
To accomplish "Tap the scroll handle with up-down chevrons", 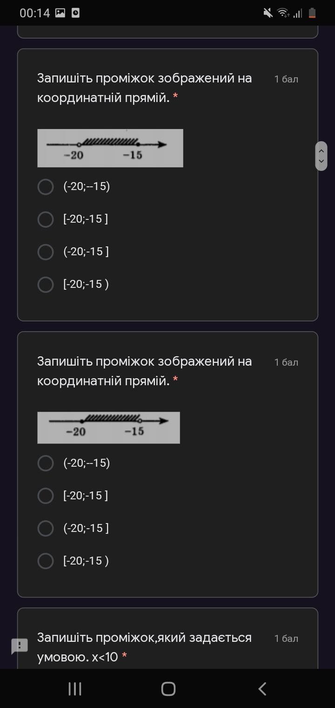I will (321, 156).
